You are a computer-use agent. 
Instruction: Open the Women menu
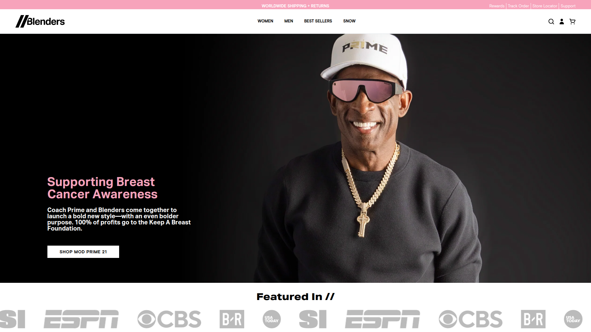tap(265, 21)
